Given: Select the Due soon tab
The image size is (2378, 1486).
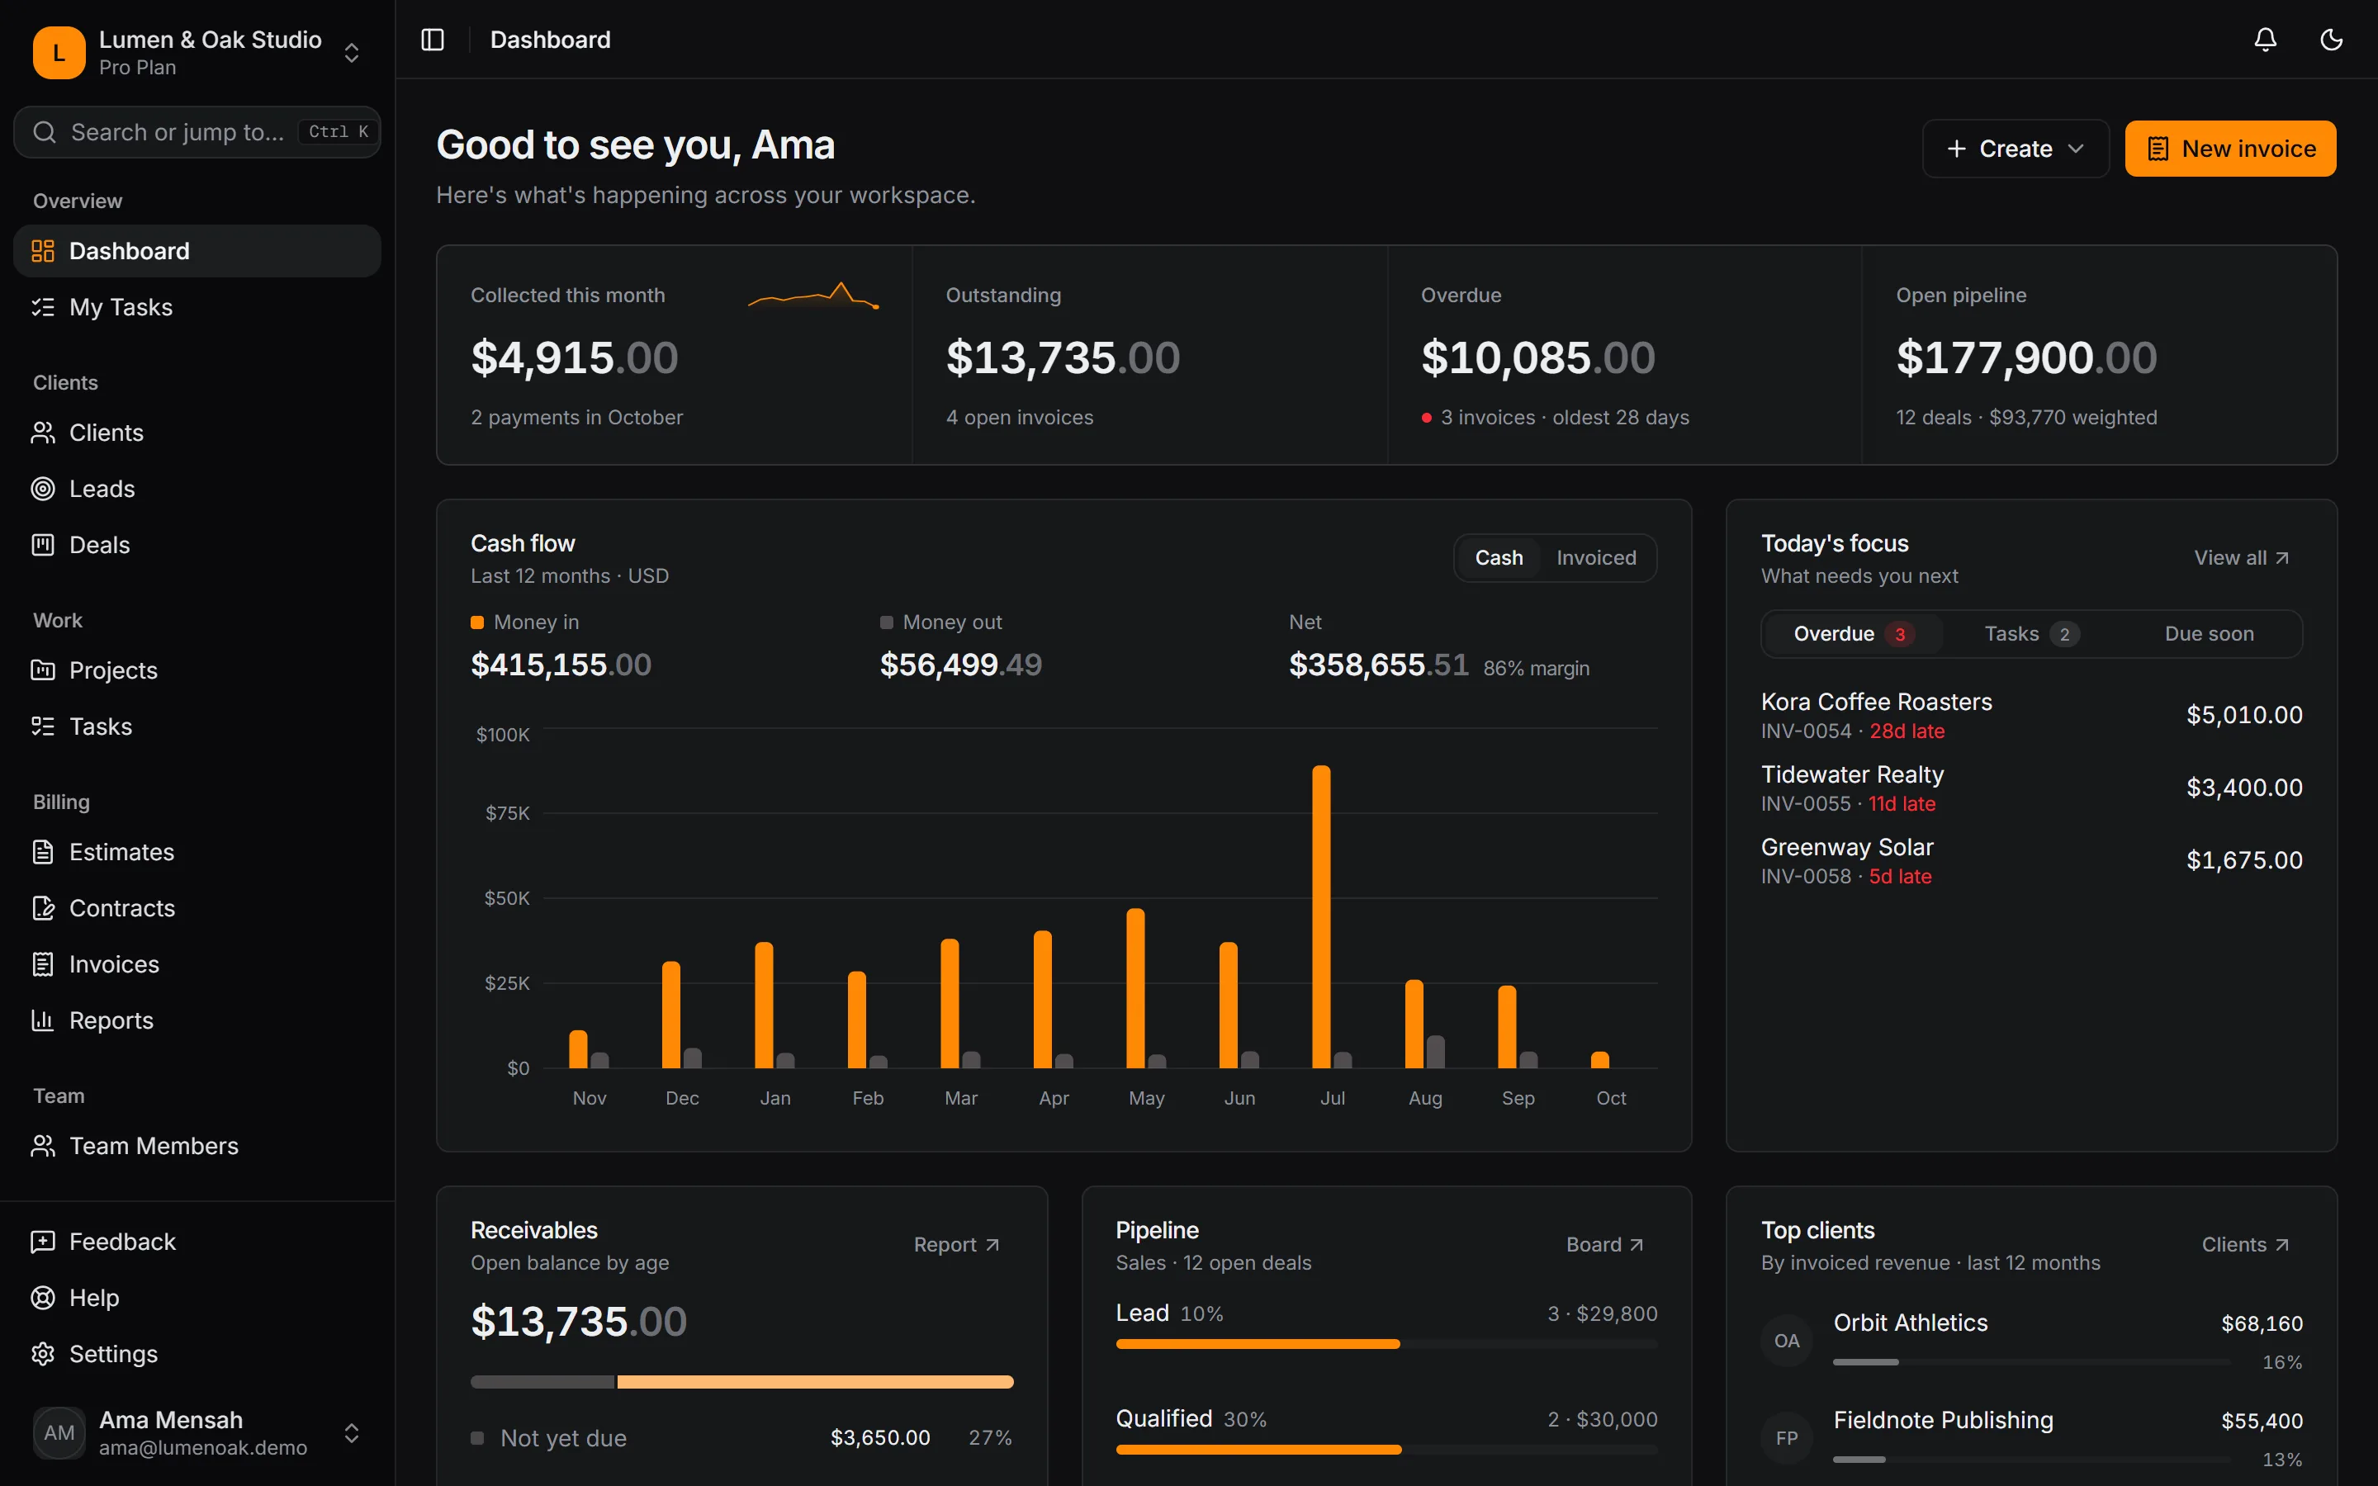Looking at the screenshot, I should click(2209, 634).
